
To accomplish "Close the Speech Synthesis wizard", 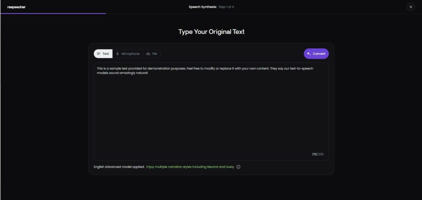I will pyautogui.click(x=411, y=7).
